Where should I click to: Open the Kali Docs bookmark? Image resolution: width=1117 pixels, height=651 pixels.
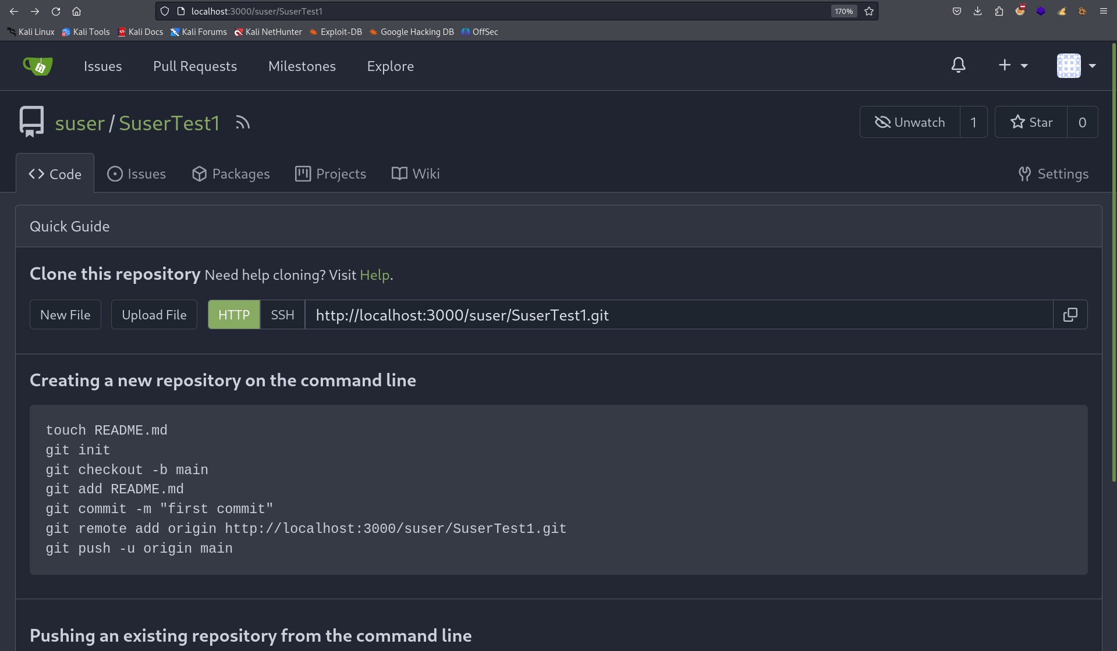pos(140,32)
